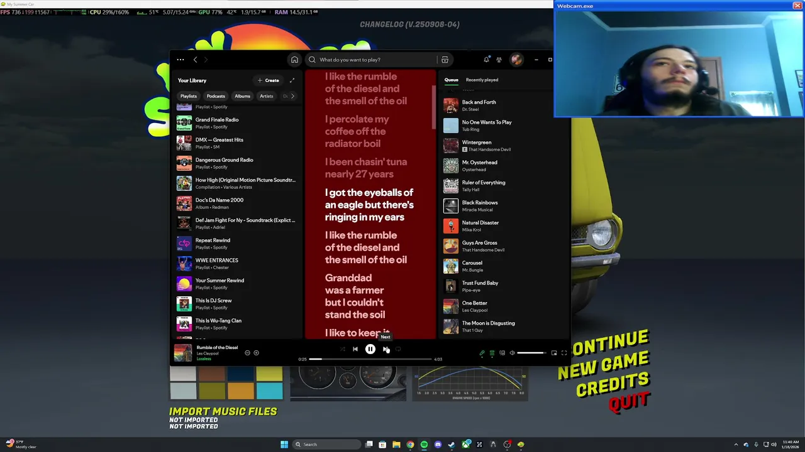The height and width of the screenshot is (452, 805).
Task: Open WWE ENTRANCES playlist
Action: click(x=236, y=264)
